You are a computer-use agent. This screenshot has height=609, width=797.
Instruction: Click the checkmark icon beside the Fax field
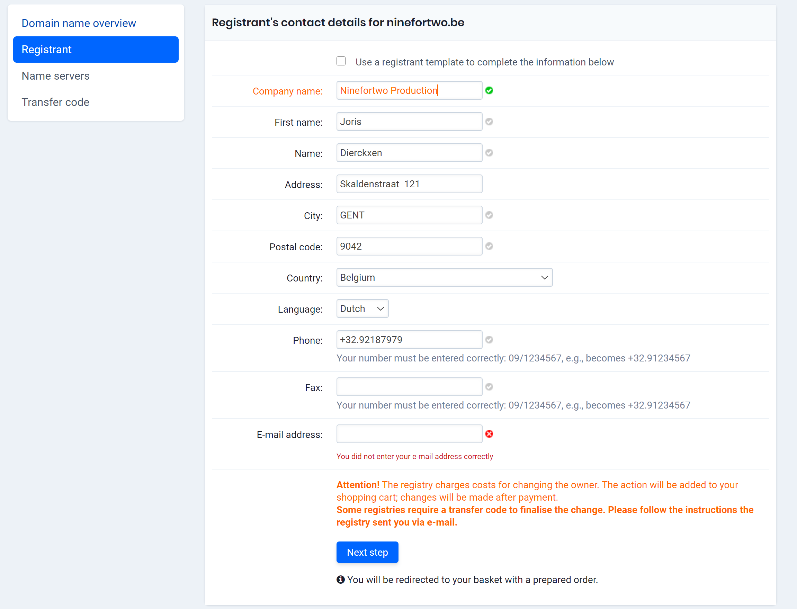pos(490,387)
